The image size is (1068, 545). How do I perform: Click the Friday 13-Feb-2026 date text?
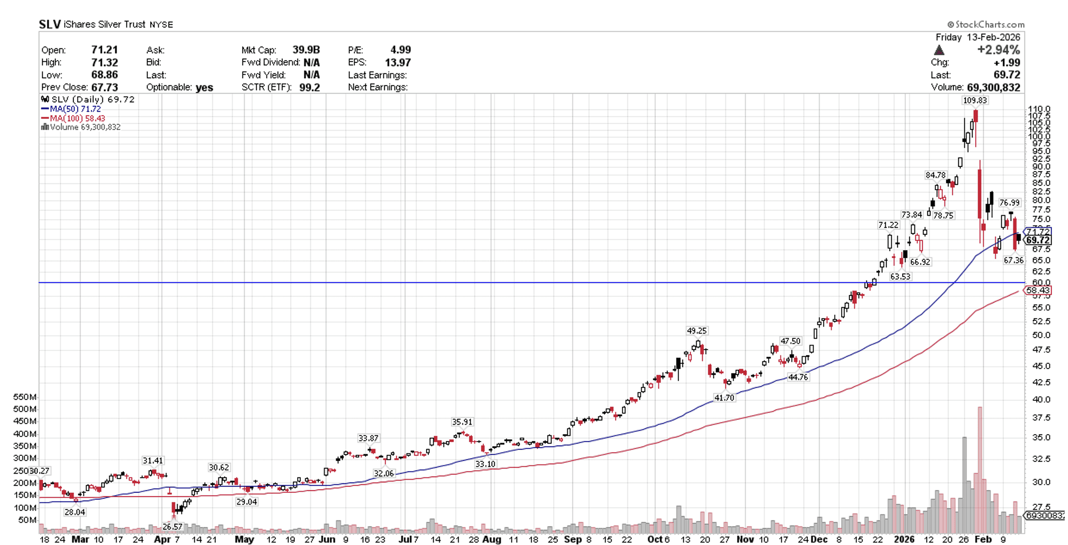977,37
